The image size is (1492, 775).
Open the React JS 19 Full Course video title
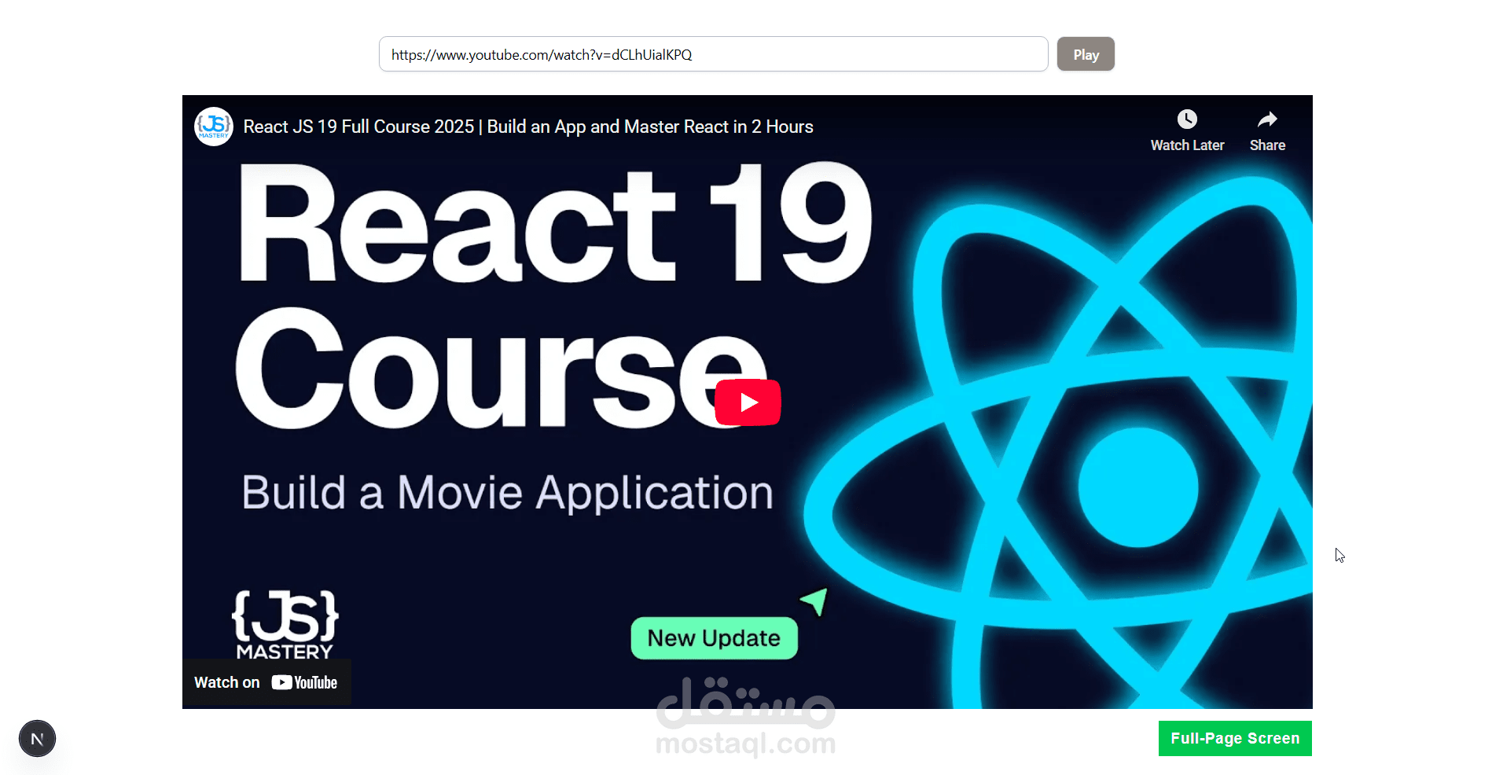pos(528,127)
